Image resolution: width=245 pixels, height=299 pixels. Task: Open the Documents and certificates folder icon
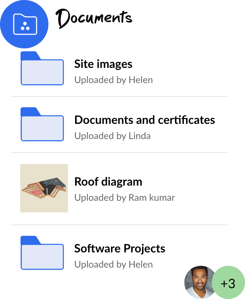pos(42,125)
